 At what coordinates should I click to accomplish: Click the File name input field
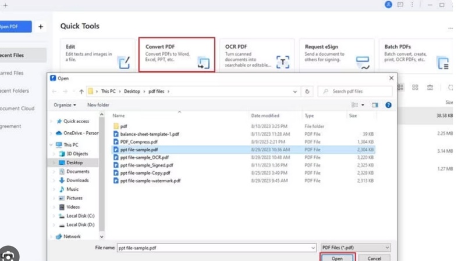216,248
